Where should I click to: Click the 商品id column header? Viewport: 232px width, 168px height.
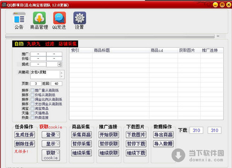(x=164, y=50)
